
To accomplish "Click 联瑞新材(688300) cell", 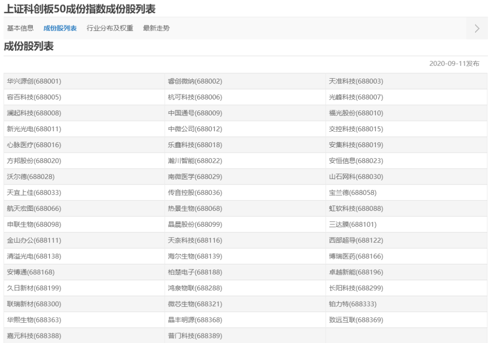I will [x=34, y=304].
